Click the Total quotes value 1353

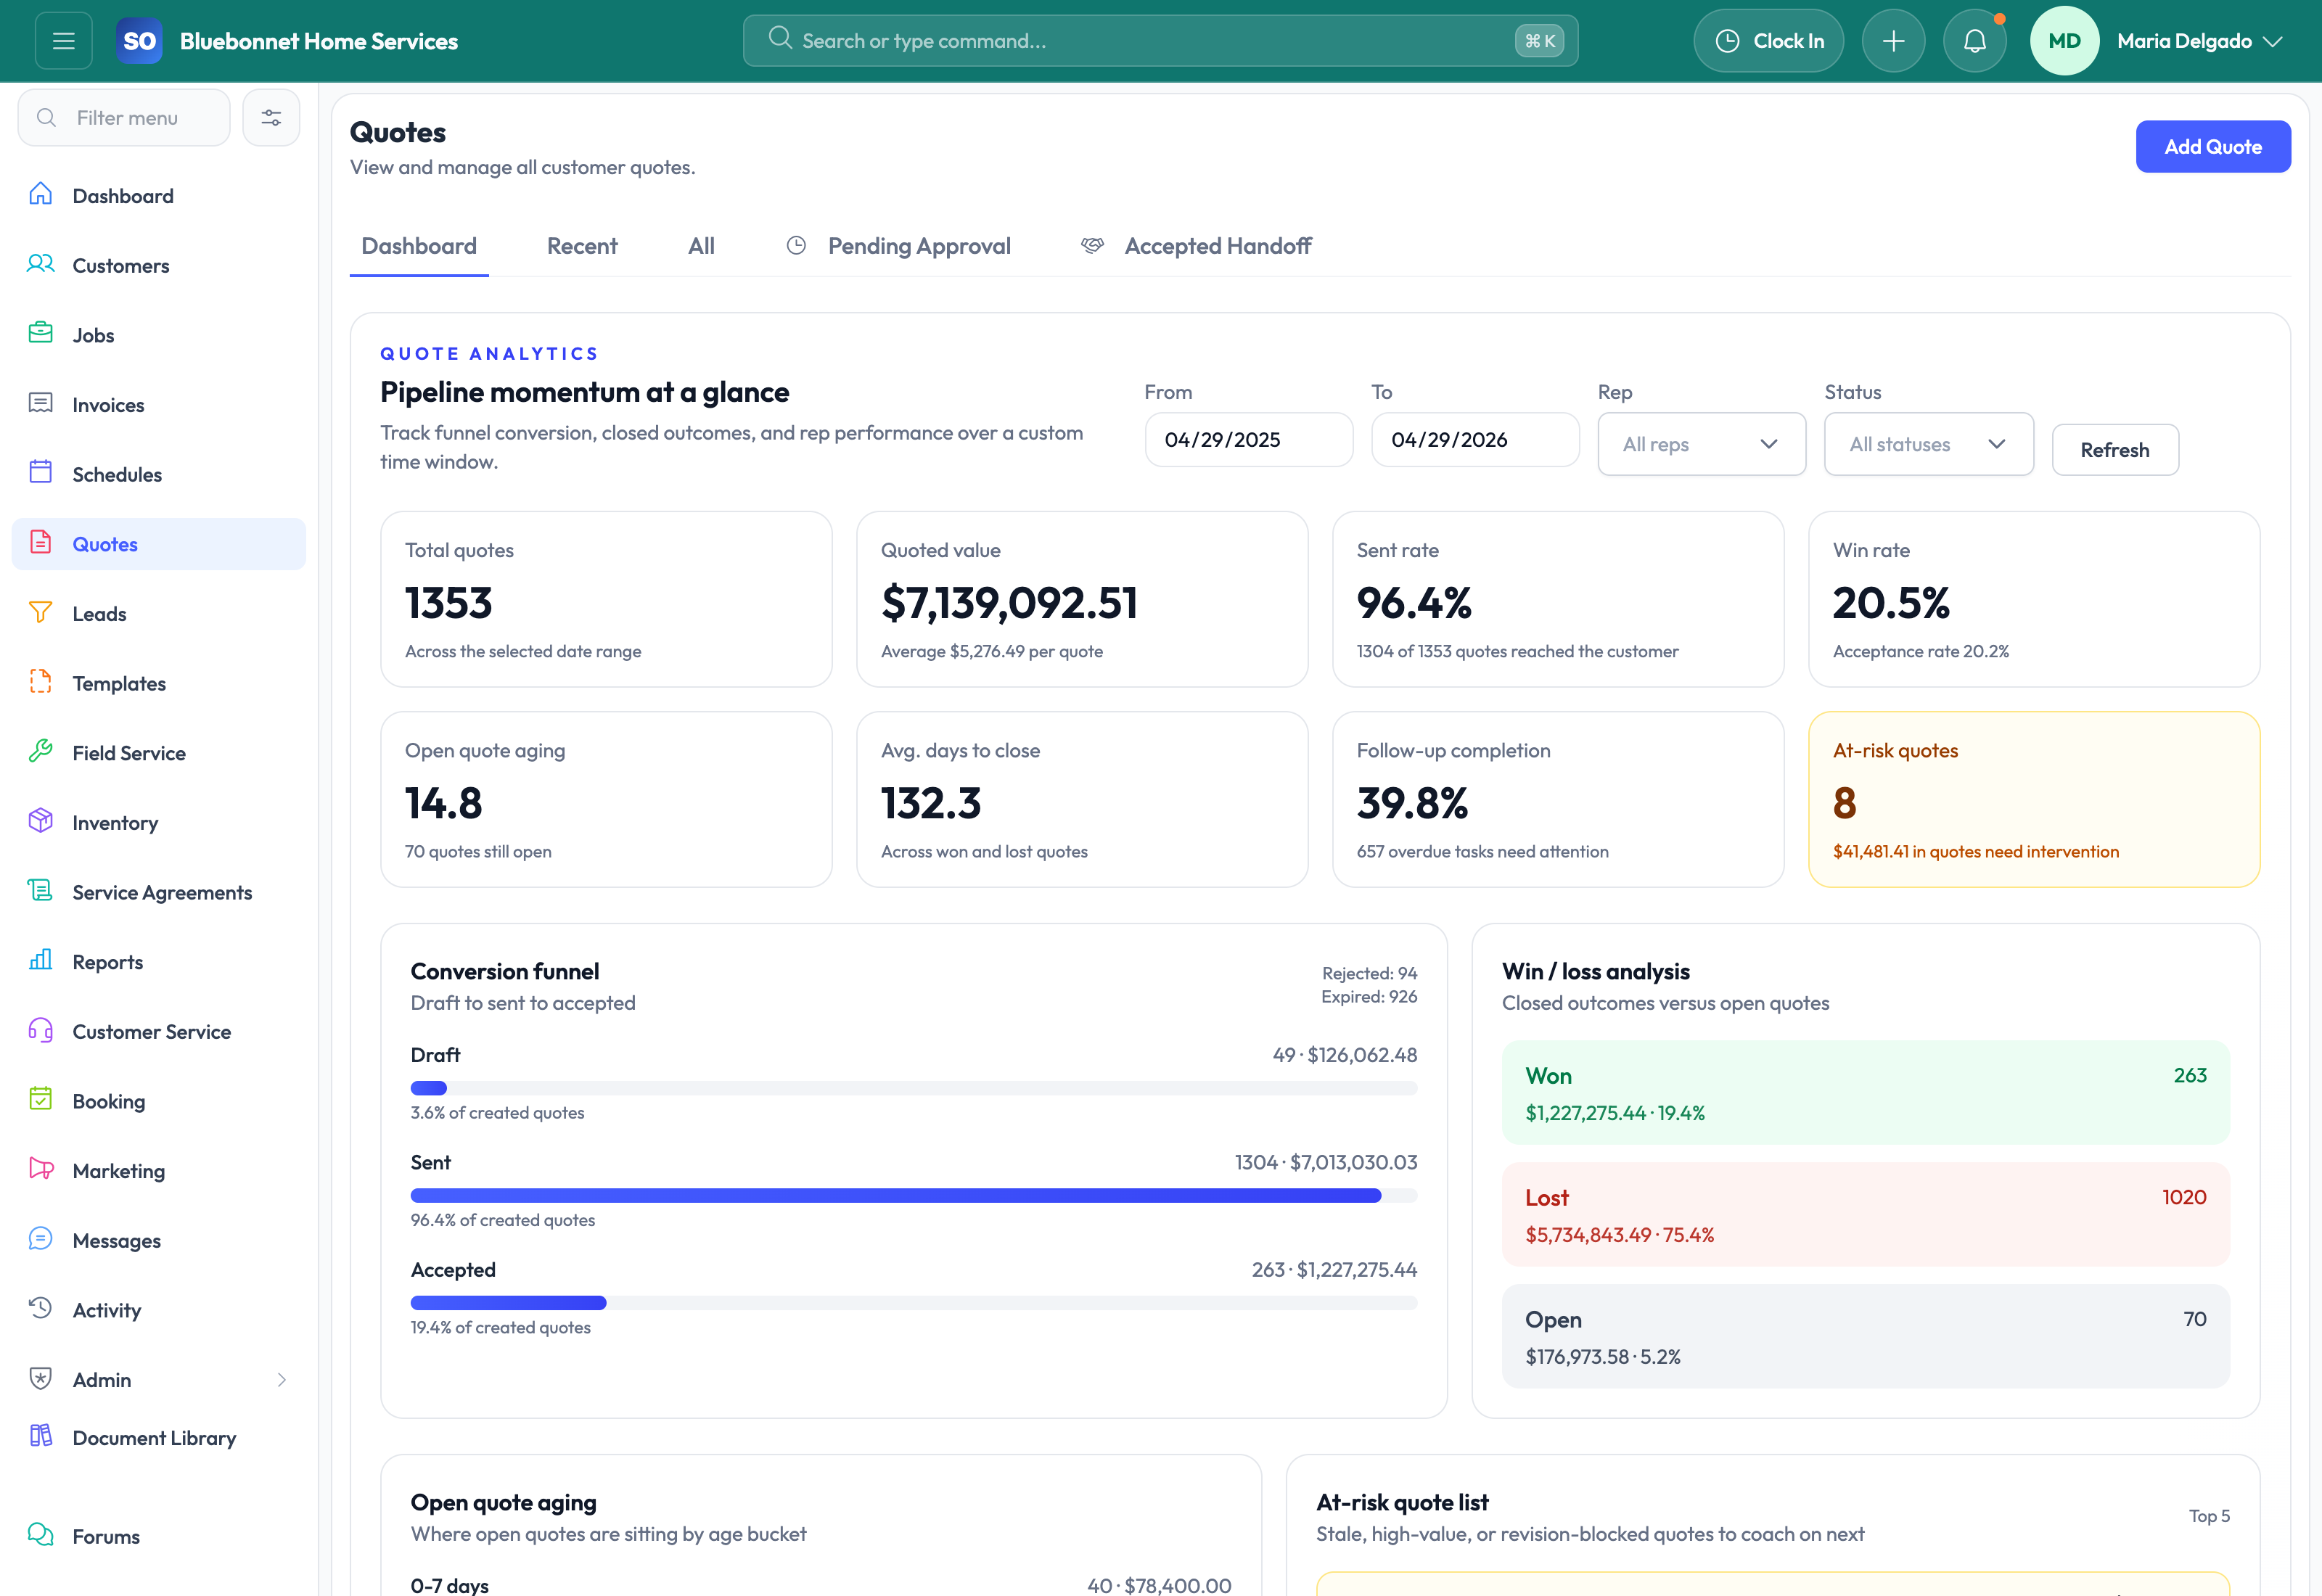[449, 603]
